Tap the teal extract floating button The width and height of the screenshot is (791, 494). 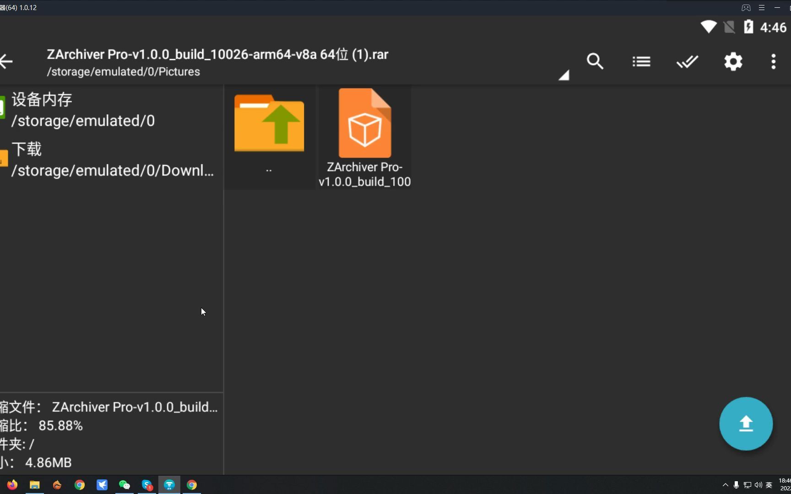[x=746, y=424]
